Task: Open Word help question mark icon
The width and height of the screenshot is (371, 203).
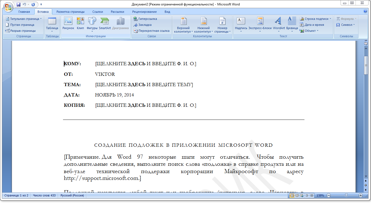Action: (x=365, y=11)
